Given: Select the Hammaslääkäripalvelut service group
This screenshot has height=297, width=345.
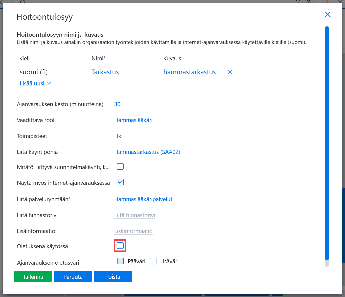Looking at the screenshot, I should 143,199.
